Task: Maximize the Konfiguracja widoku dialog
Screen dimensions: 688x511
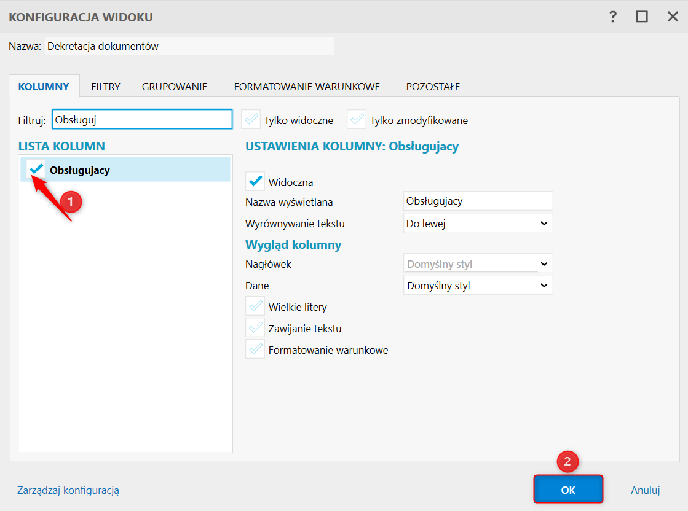Action: click(642, 17)
